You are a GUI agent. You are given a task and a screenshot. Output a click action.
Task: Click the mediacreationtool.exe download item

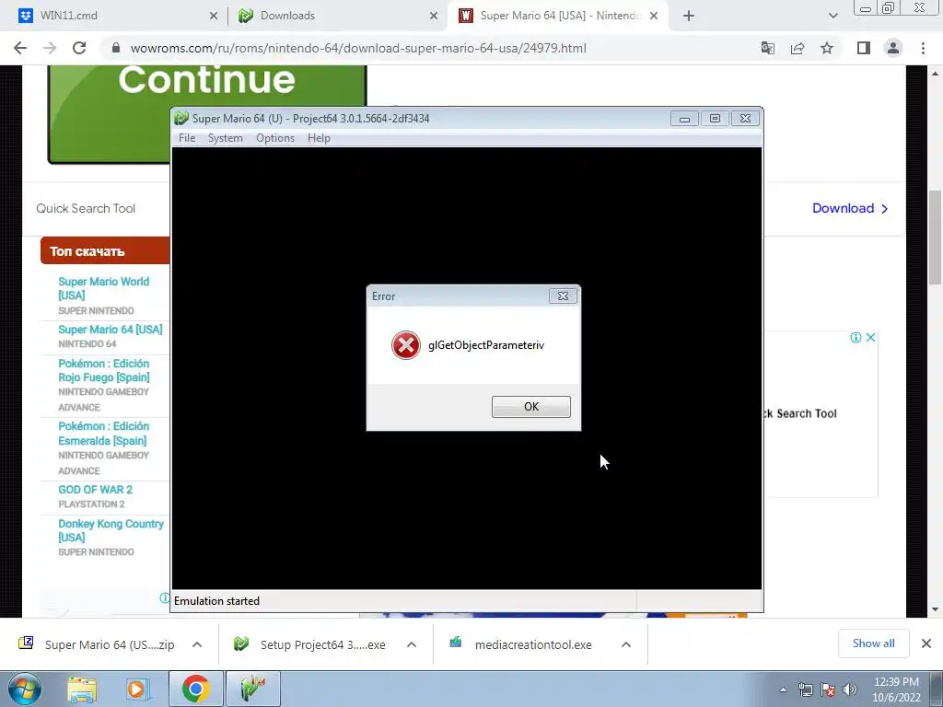click(523, 644)
